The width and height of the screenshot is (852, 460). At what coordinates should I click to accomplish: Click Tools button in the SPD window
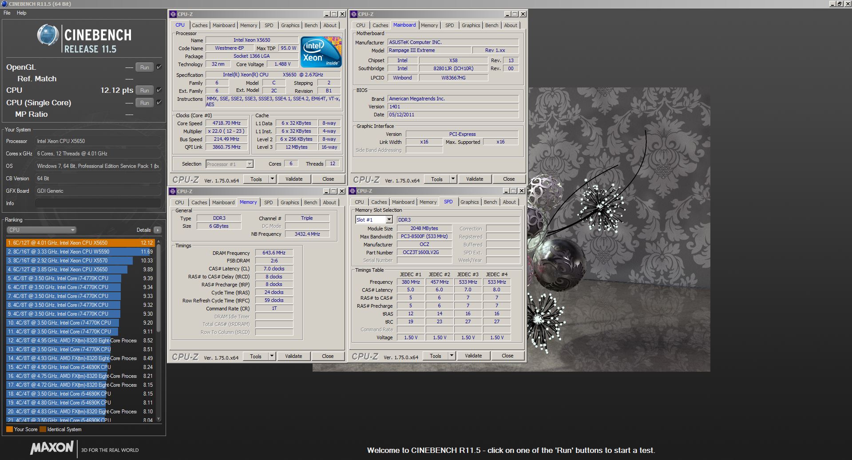[436, 356]
